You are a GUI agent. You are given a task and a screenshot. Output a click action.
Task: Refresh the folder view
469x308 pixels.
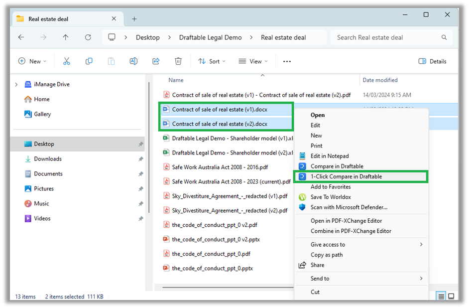[x=88, y=37]
